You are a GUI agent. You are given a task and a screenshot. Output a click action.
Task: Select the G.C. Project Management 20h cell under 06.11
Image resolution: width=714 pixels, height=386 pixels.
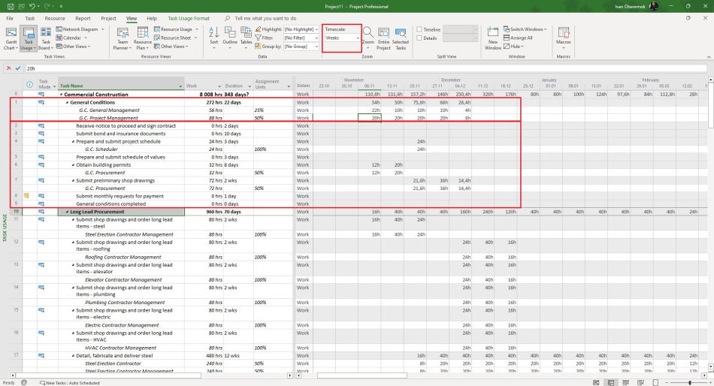369,118
